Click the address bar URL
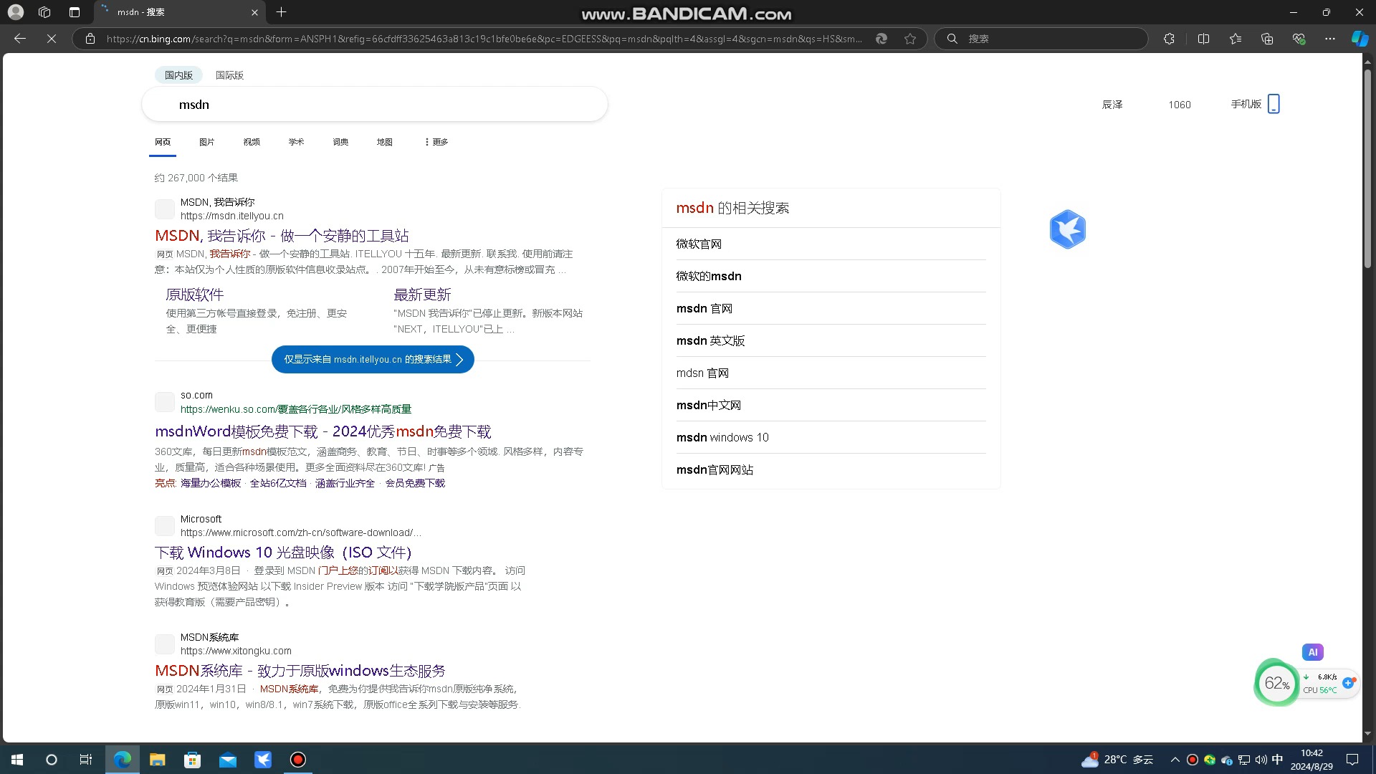 tap(484, 39)
